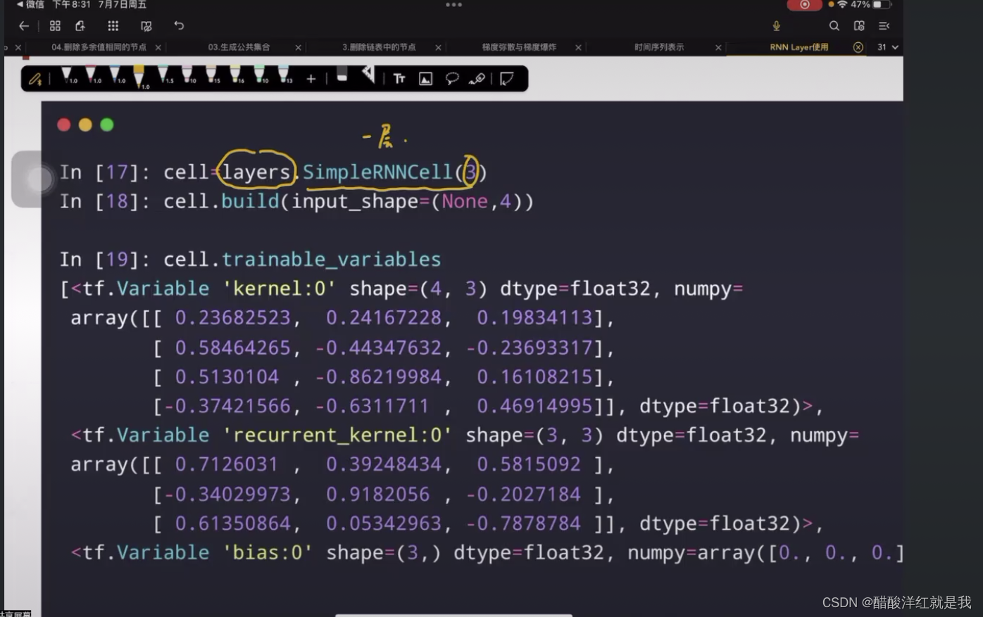The height and width of the screenshot is (617, 983).
Task: Select the eraser tool
Action: tap(342, 75)
